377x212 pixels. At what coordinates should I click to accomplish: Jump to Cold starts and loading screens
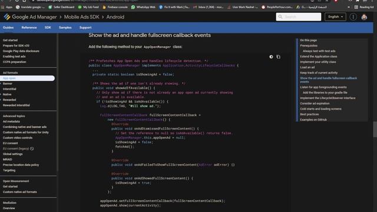click(320, 109)
